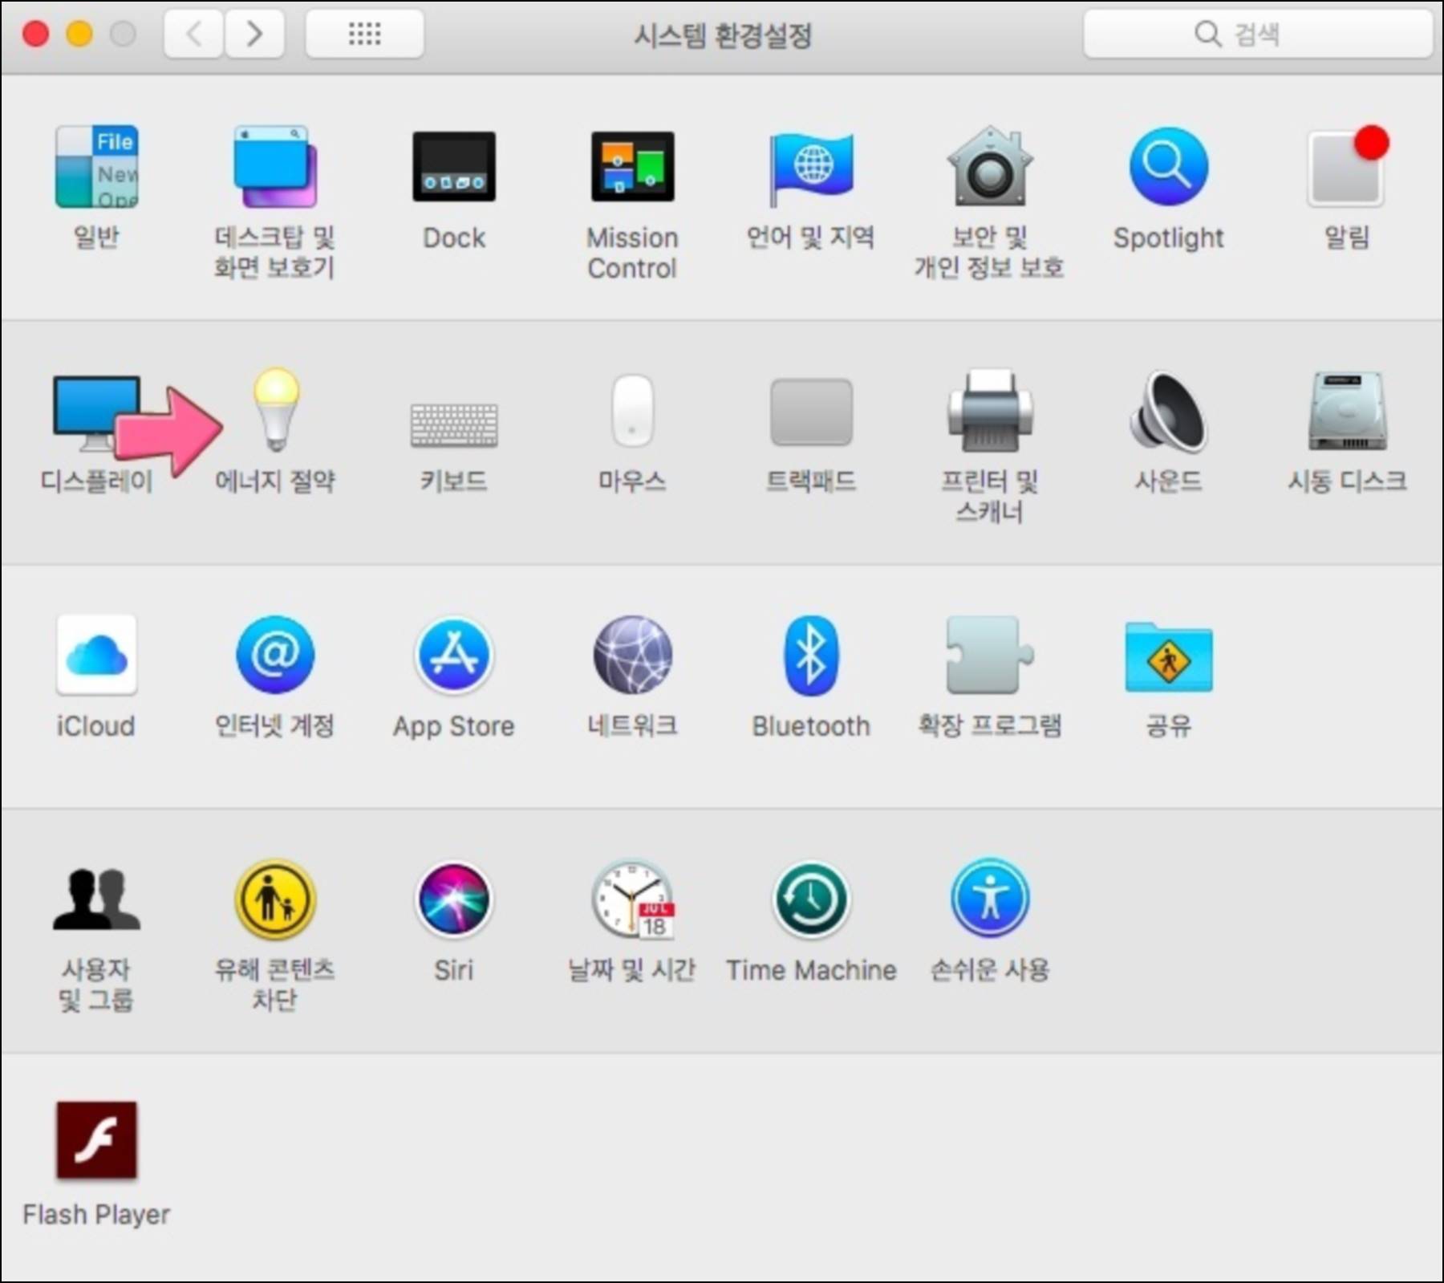Open 에너지 절약 lightbulb icon
Screen dimensions: 1444x1283
pyautogui.click(x=277, y=411)
